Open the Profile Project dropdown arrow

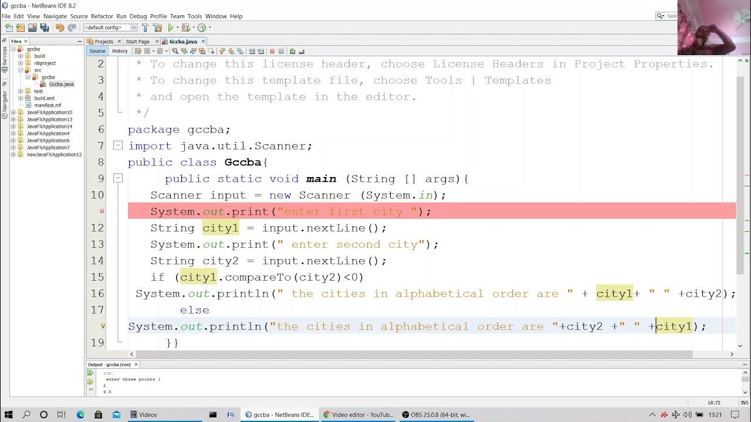[209, 28]
